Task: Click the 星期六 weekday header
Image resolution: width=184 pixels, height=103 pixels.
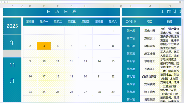Action: (x=113, y=22)
